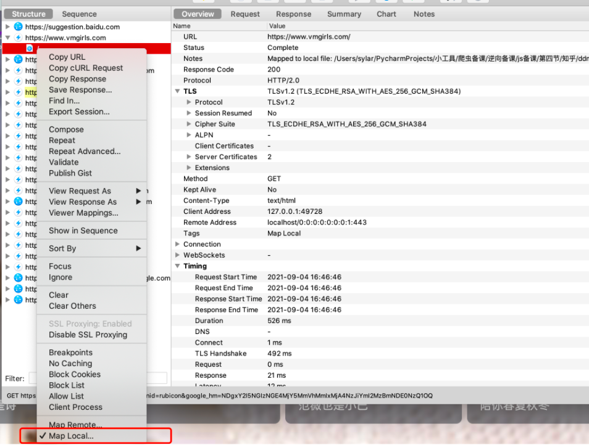Click the file icon in the red highlighted row
This screenshot has width=589, height=445.
pos(29,48)
